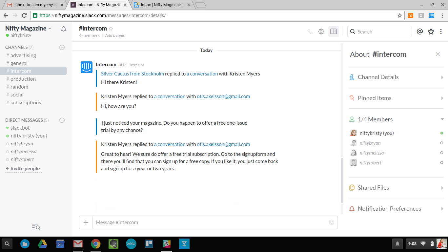Focus the Message #intercom input box
Viewport: 448px width, 252px height.
point(212,222)
